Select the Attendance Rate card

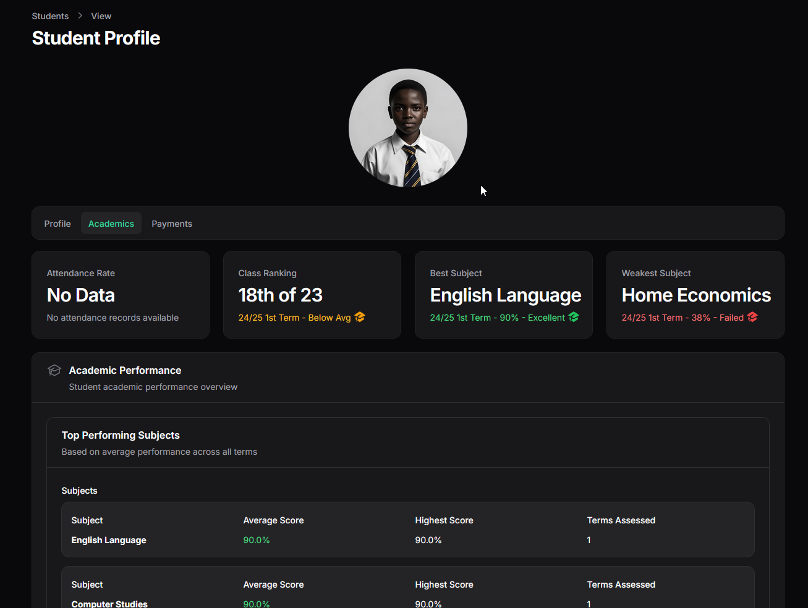point(121,295)
